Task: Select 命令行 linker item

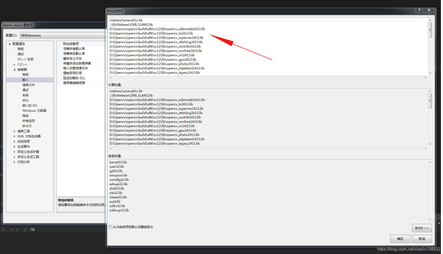Action: point(27,126)
